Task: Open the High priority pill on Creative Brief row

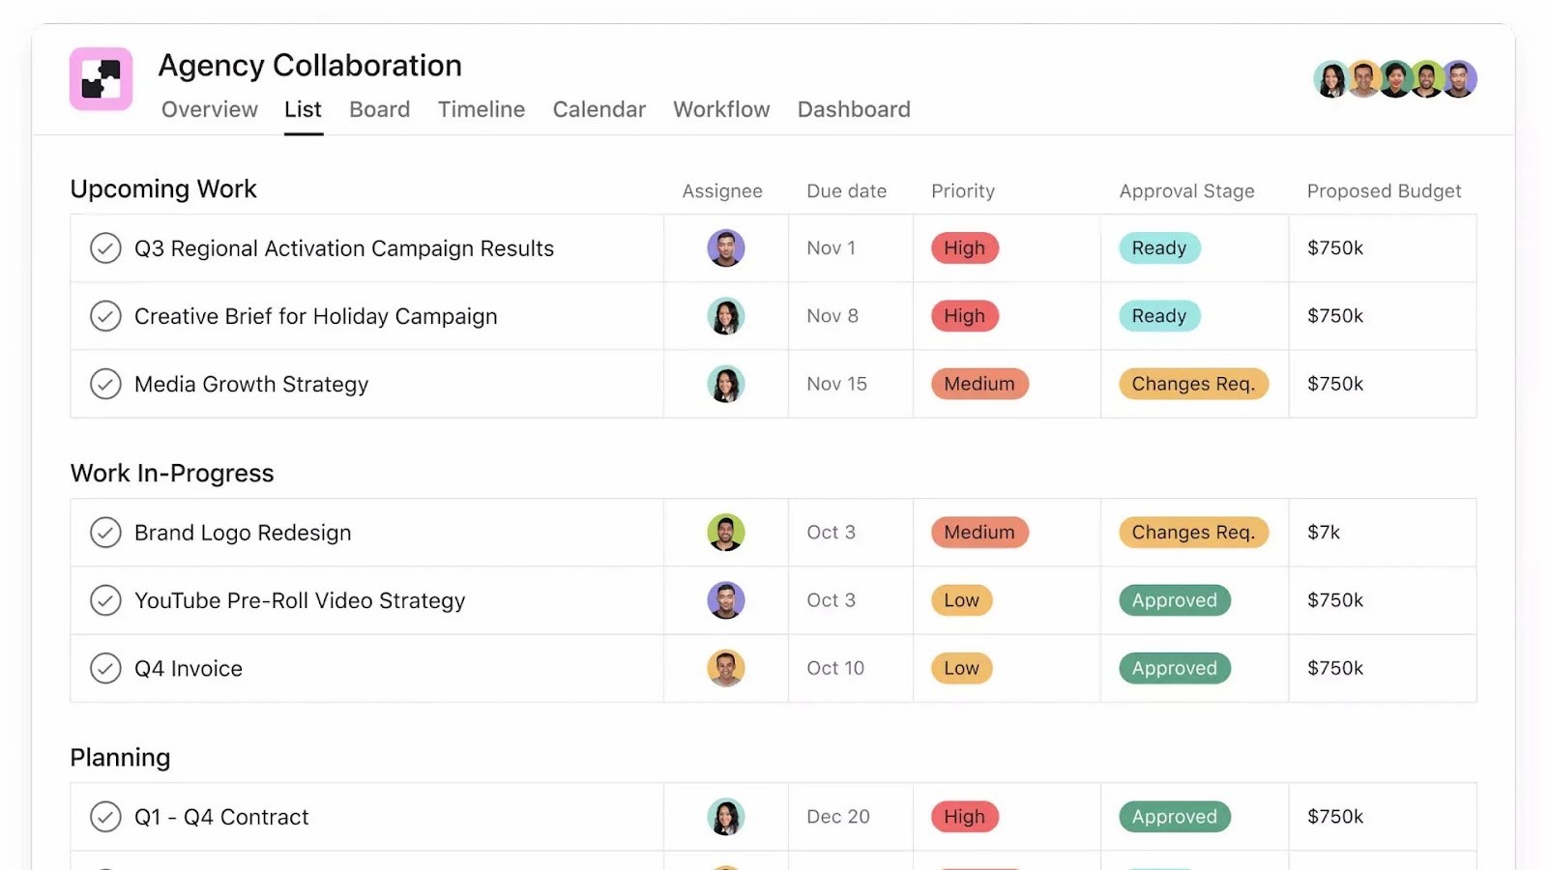Action: 963,316
